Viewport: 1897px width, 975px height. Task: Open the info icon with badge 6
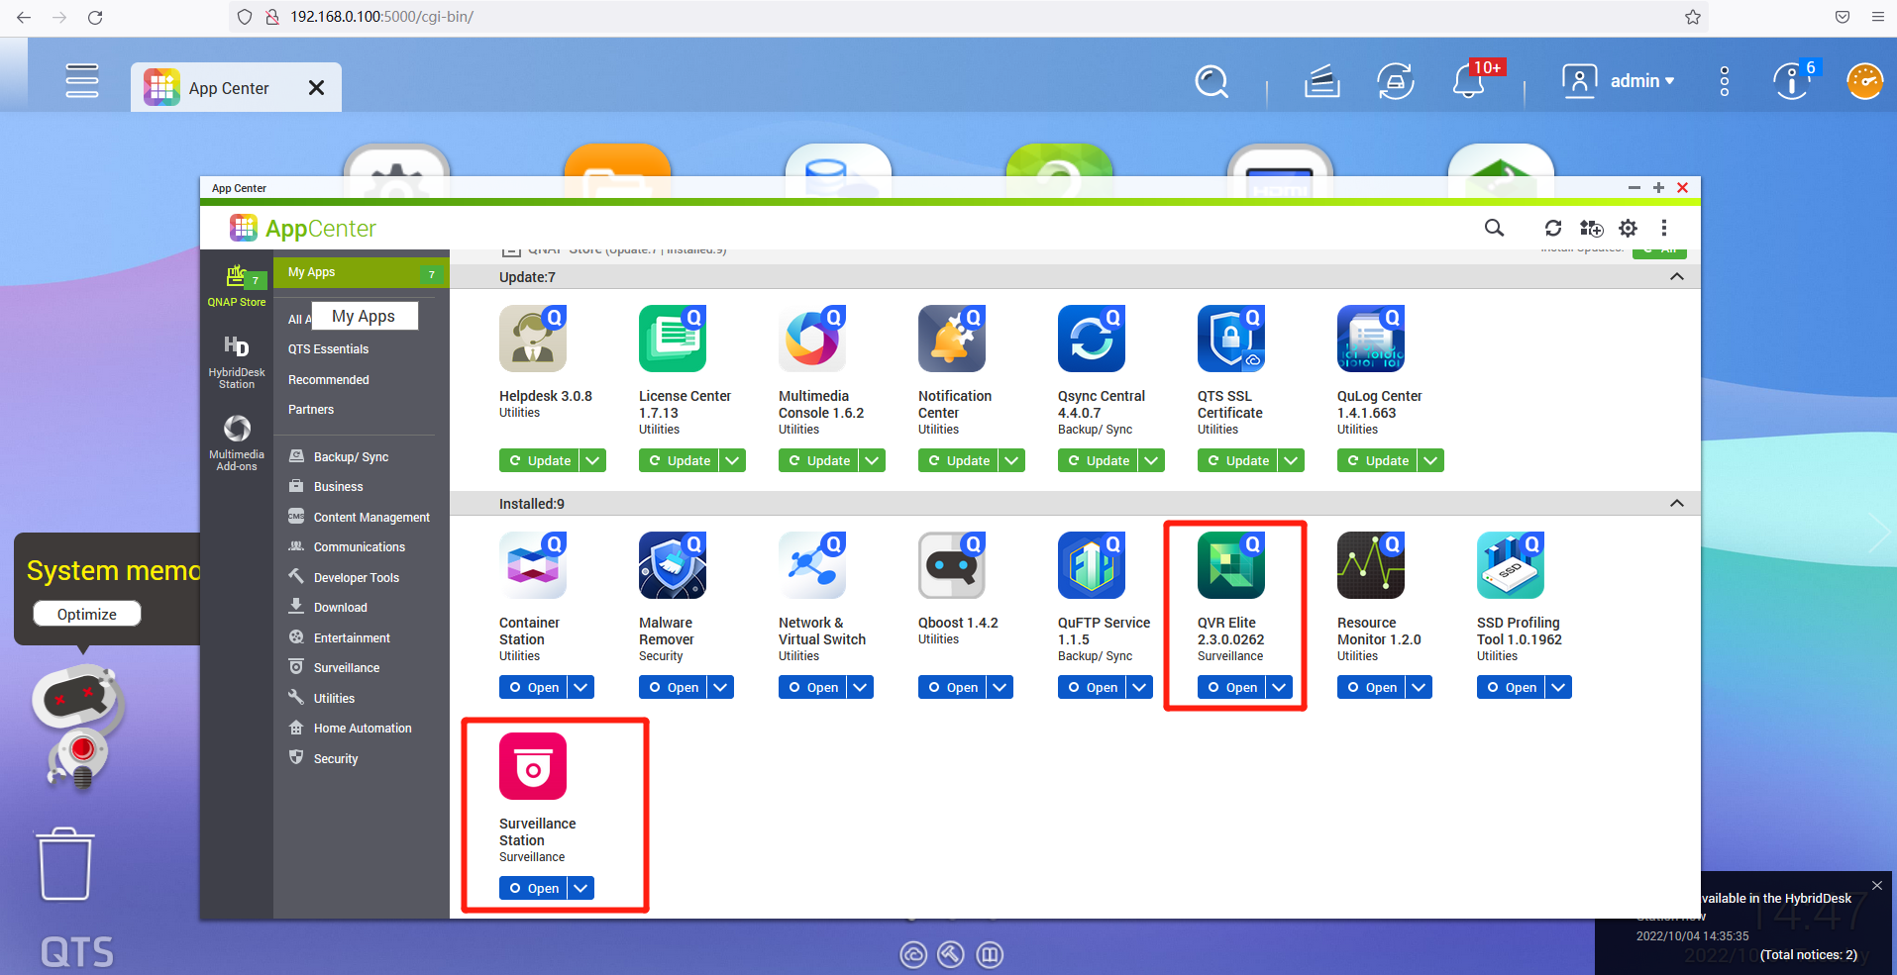(1793, 81)
